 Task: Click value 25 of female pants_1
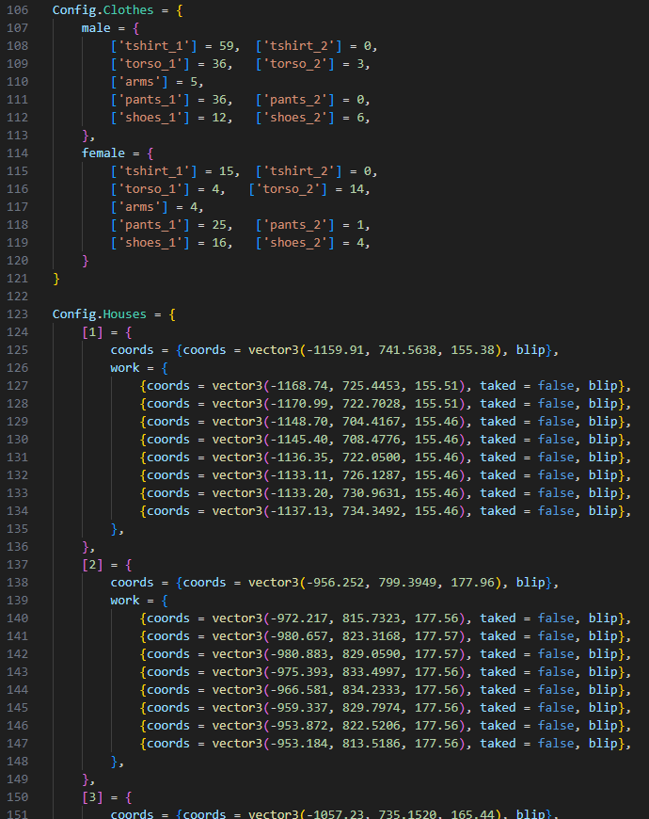coord(219,225)
